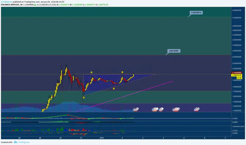This screenshot has width=246, height=145.
Task: Click the 1.34500000 price axis label
Action: tap(236, 111)
